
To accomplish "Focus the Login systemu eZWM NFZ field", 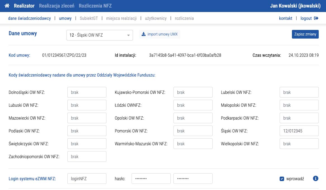I will [x=87, y=179].
